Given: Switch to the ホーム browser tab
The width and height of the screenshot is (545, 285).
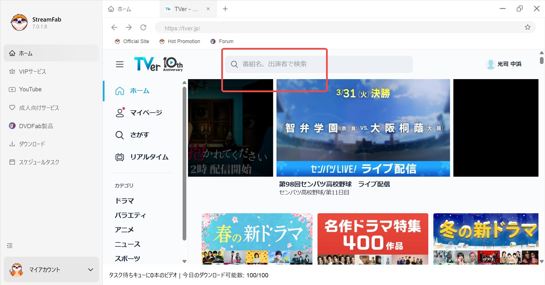Looking at the screenshot, I should click(x=123, y=9).
